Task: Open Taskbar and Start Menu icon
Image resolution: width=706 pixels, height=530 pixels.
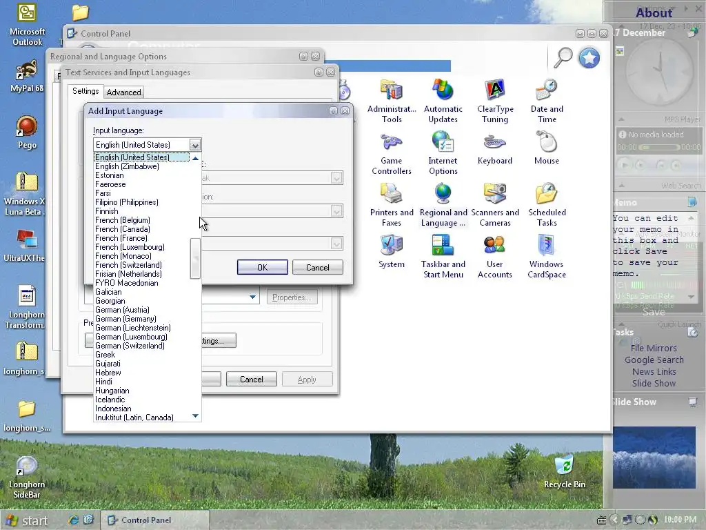Action: 443,257
